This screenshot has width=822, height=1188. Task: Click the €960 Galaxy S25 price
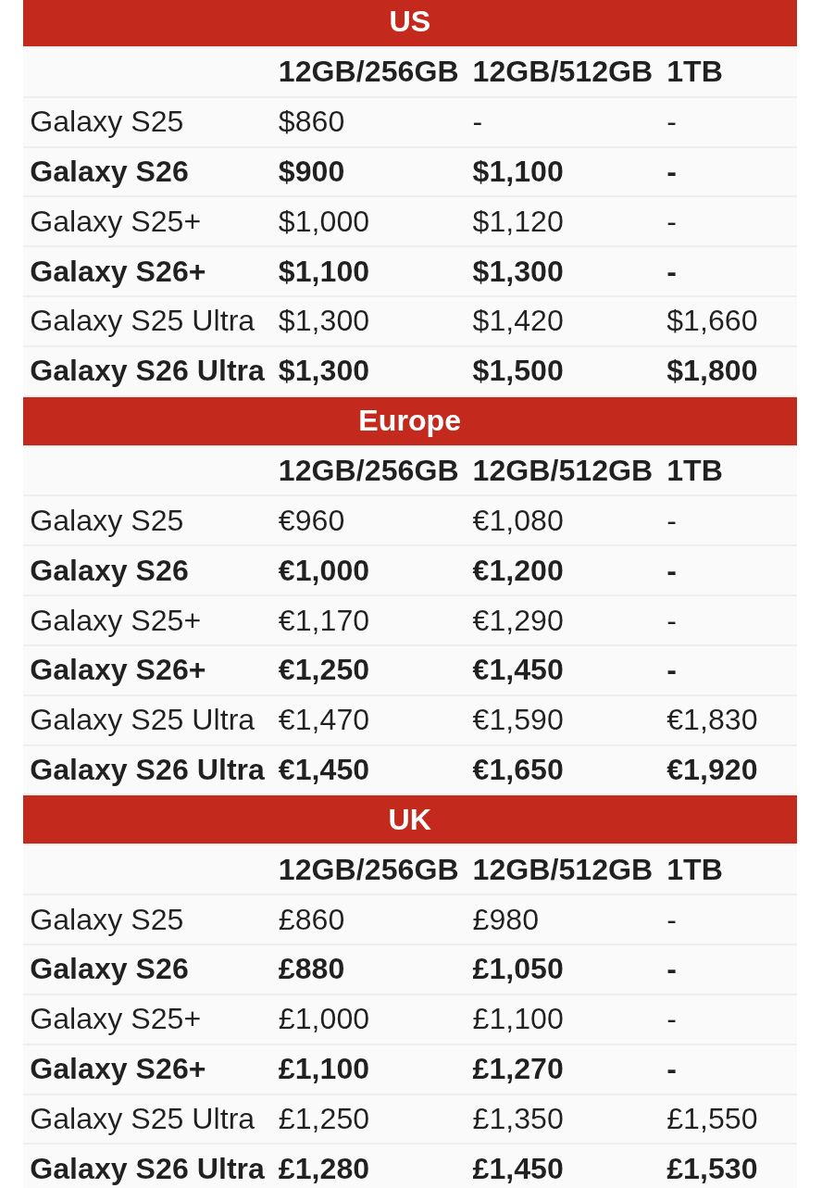[x=311, y=520]
